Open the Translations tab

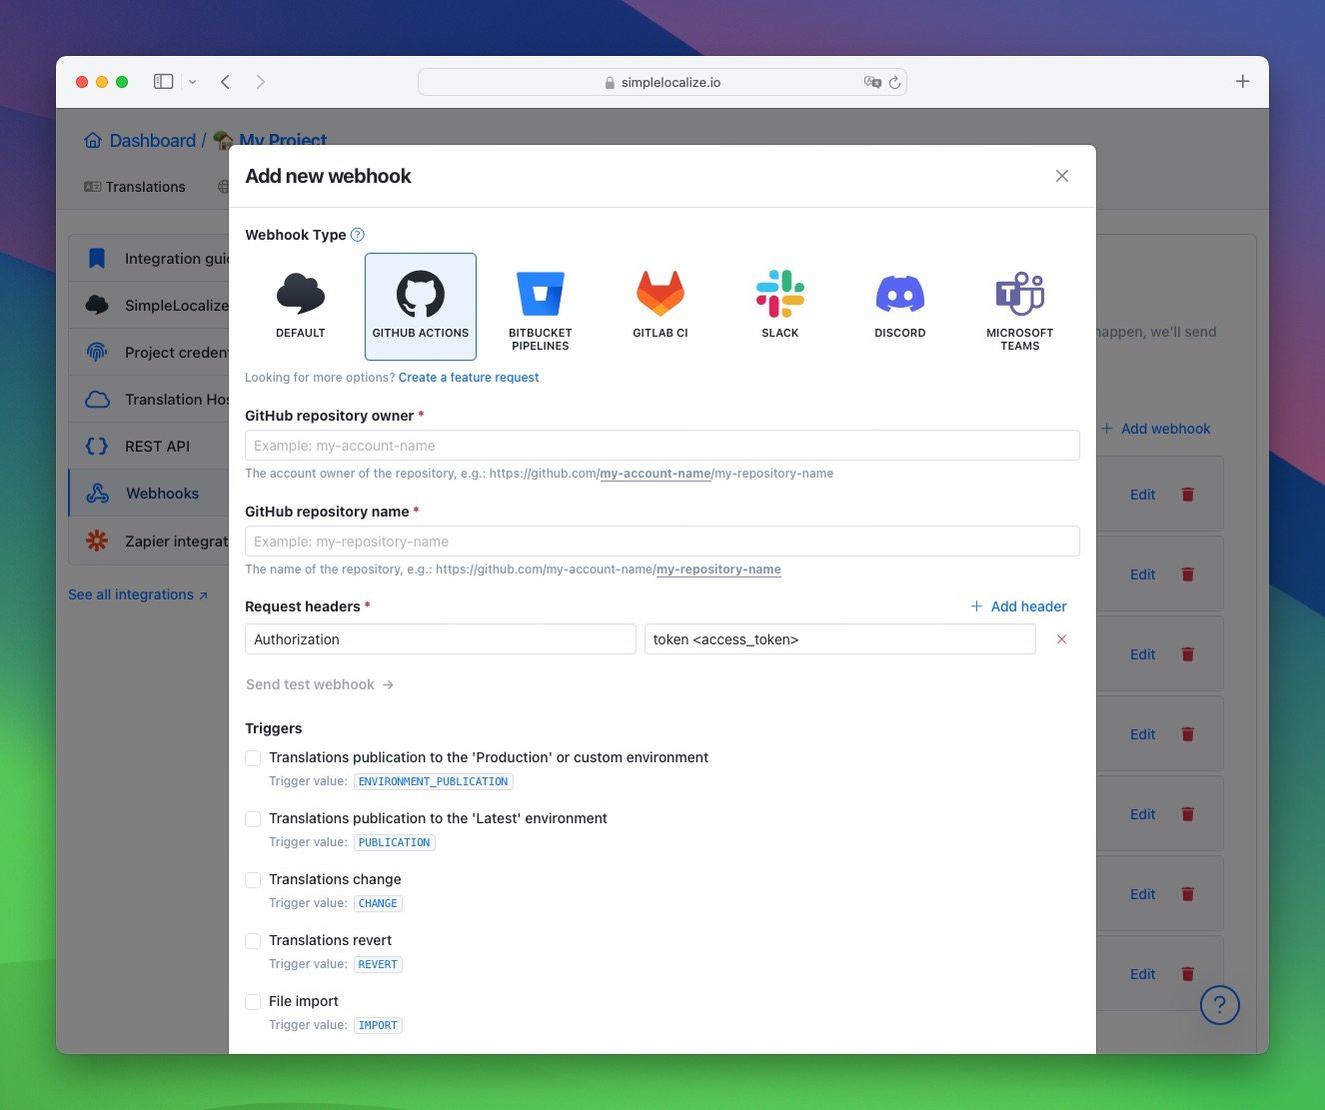tap(135, 187)
